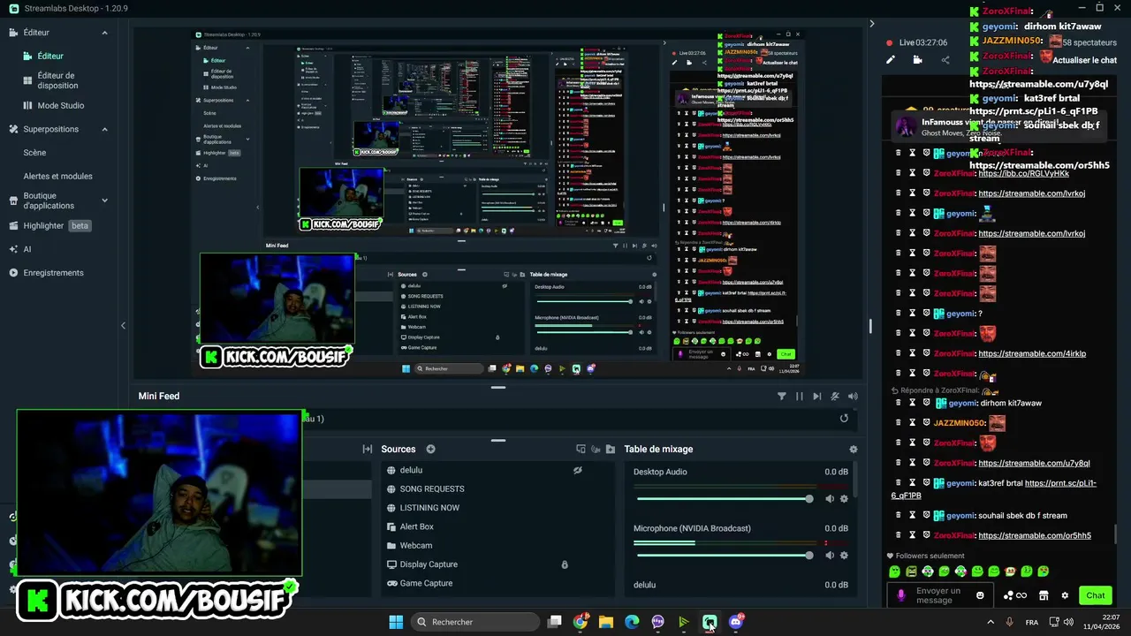Show hidden system tray icons
This screenshot has width=1131, height=636.
(990, 622)
